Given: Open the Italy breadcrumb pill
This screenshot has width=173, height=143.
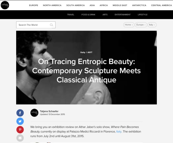Looking at the screenshot, I should (152, 25).
